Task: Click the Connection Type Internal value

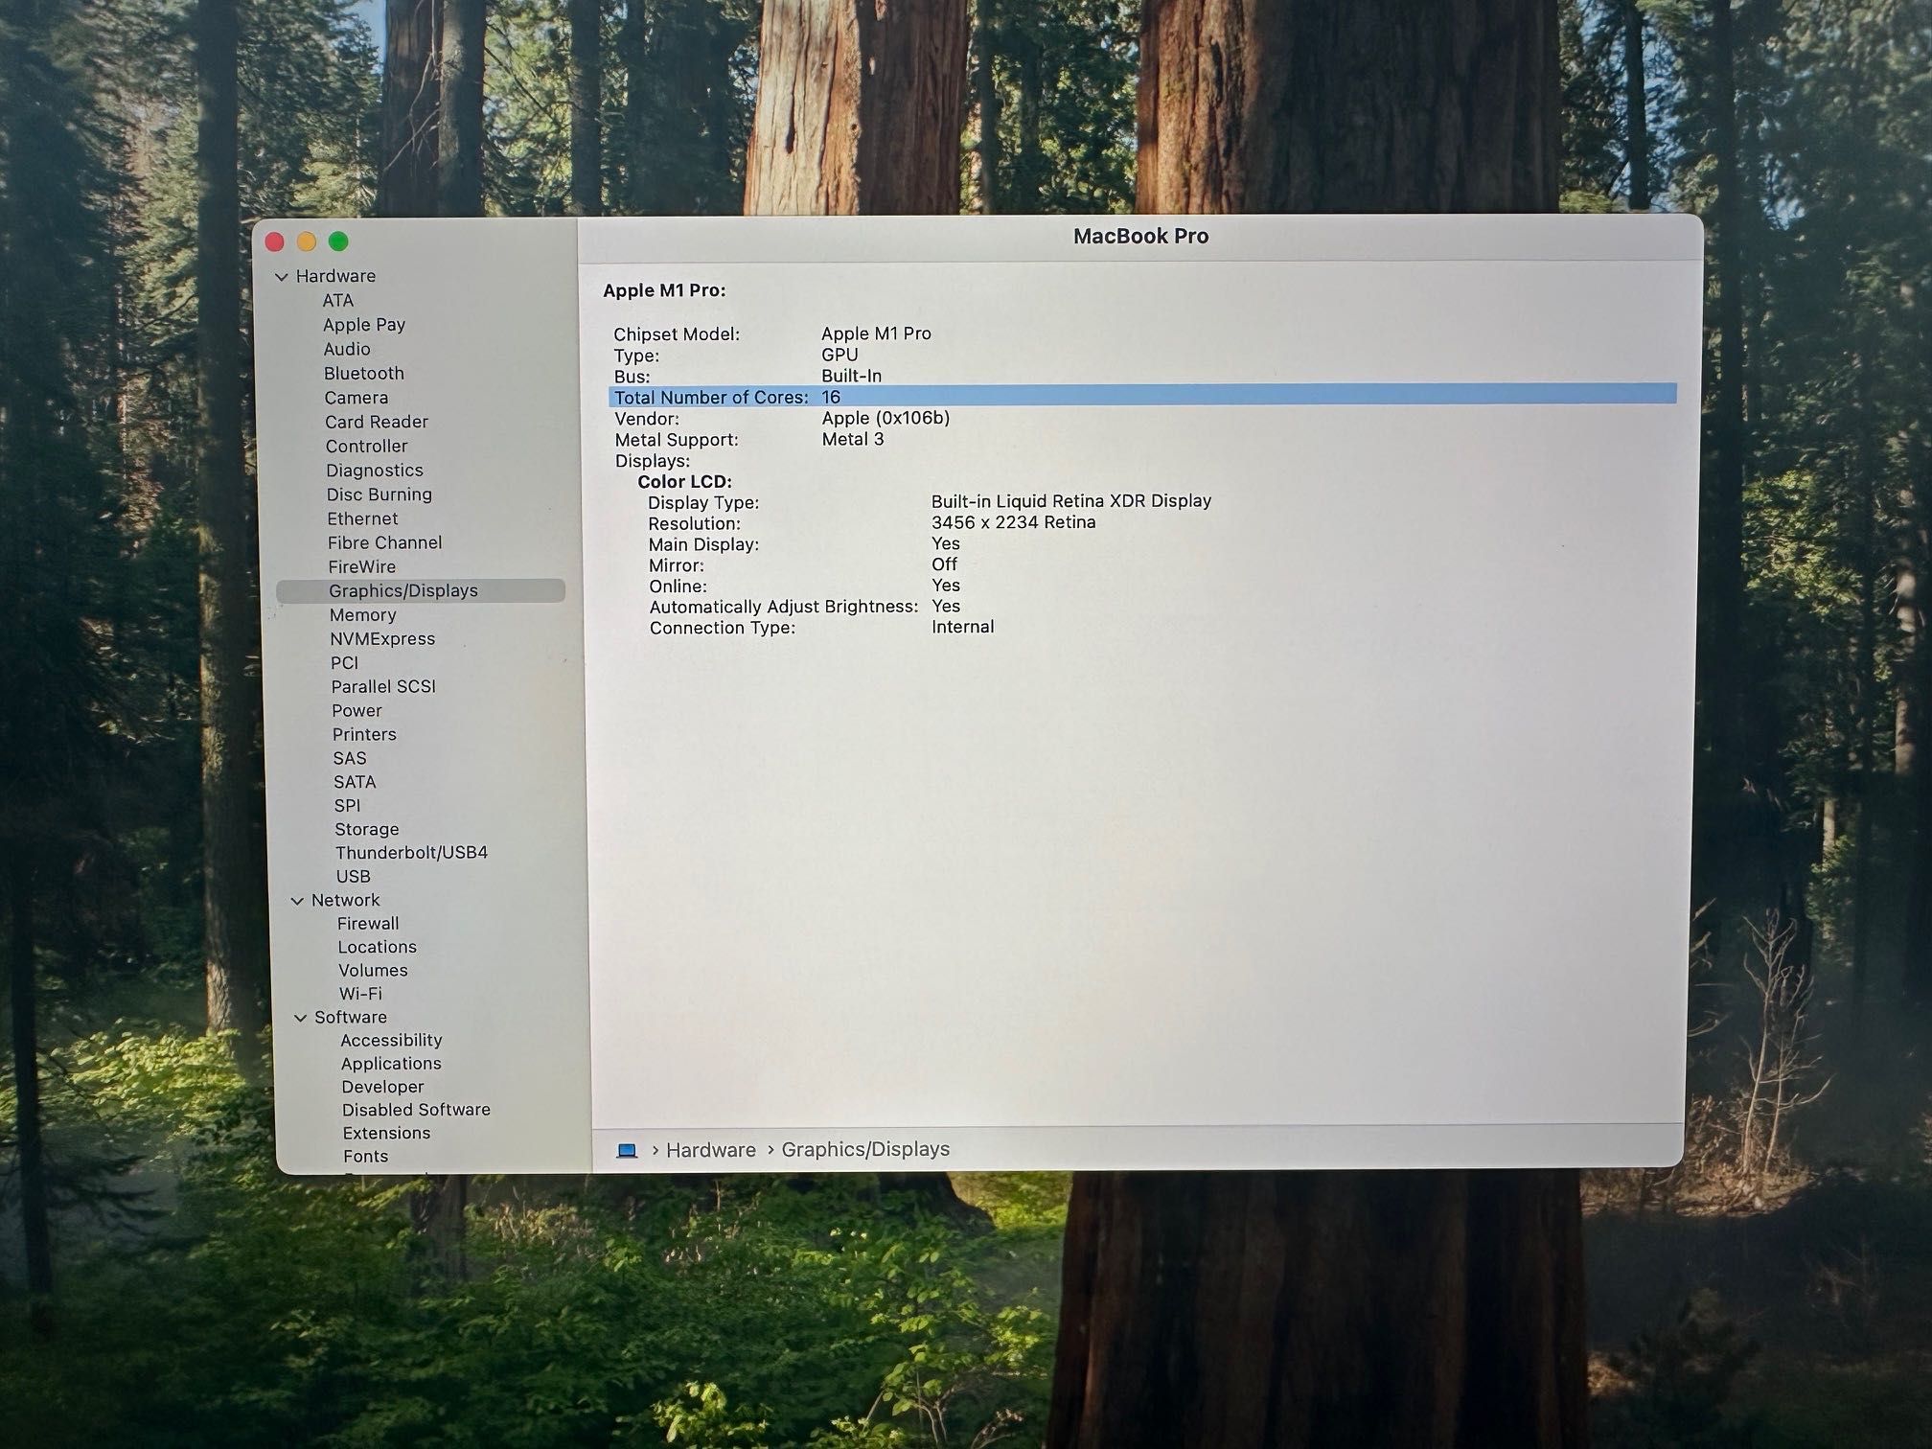Action: pos(963,627)
